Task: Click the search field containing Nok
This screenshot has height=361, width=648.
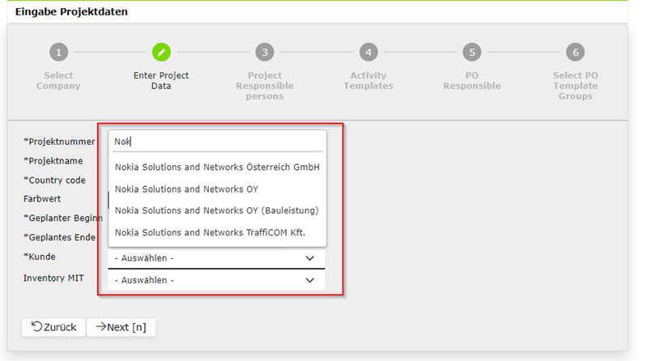Action: pyautogui.click(x=217, y=142)
